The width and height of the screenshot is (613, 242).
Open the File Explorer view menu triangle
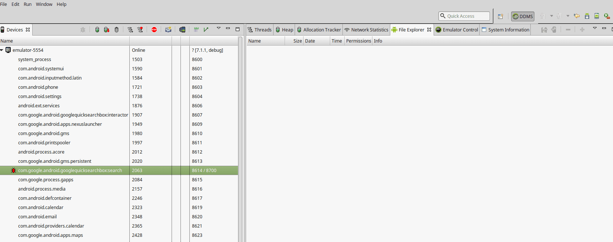(x=595, y=28)
